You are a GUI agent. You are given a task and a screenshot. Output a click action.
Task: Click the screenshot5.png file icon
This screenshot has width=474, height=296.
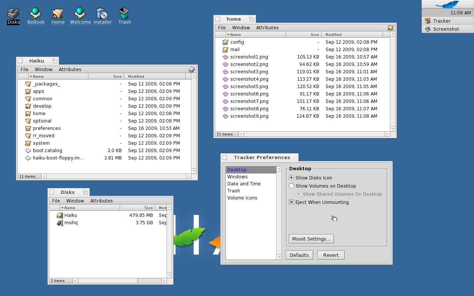tap(226, 87)
